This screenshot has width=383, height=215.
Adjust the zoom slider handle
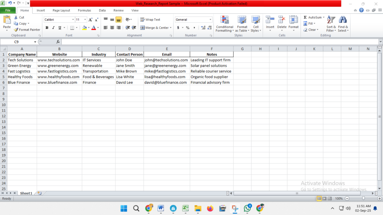[364, 199]
